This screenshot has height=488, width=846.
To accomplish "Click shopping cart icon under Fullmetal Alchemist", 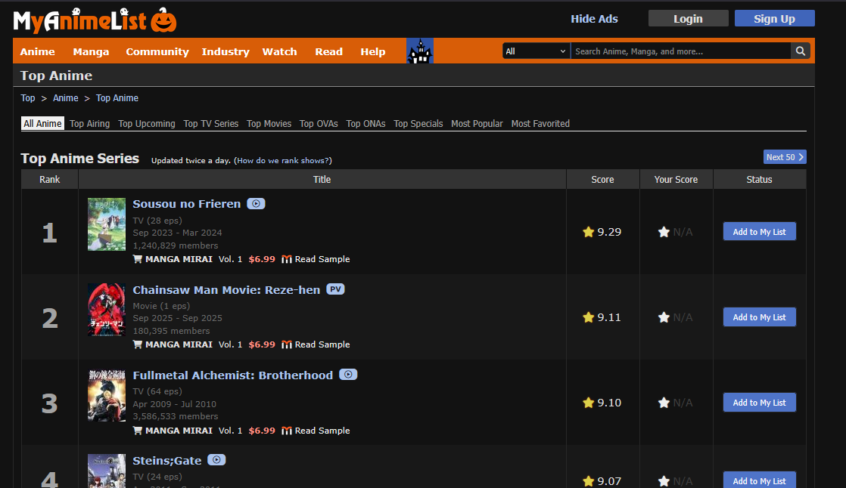I will click(x=138, y=431).
